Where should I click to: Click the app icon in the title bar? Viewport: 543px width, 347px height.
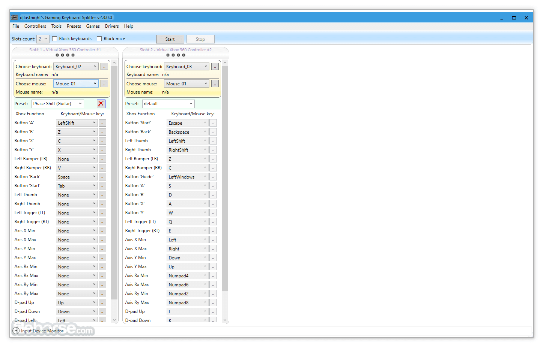14,18
